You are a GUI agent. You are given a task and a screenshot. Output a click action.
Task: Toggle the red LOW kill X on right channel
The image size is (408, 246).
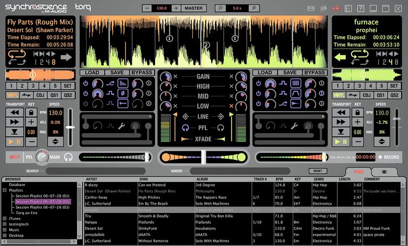coord(231,106)
